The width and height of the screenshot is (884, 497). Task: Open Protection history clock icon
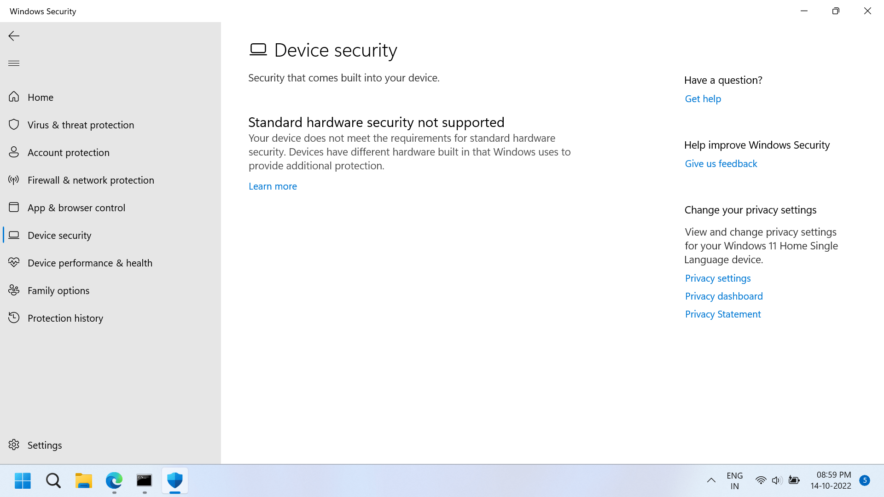pyautogui.click(x=14, y=318)
